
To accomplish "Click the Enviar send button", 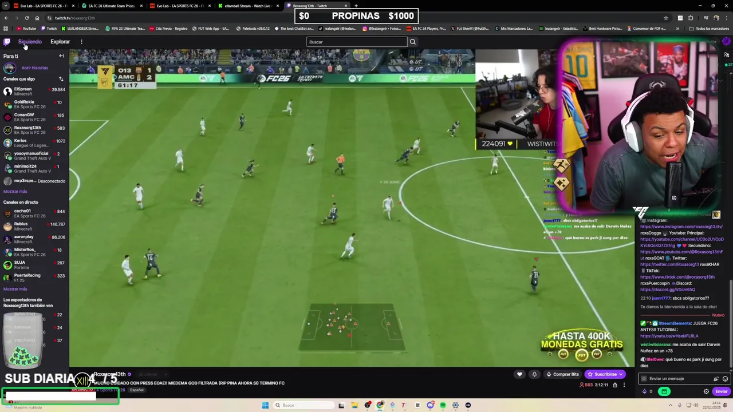I will point(721,391).
